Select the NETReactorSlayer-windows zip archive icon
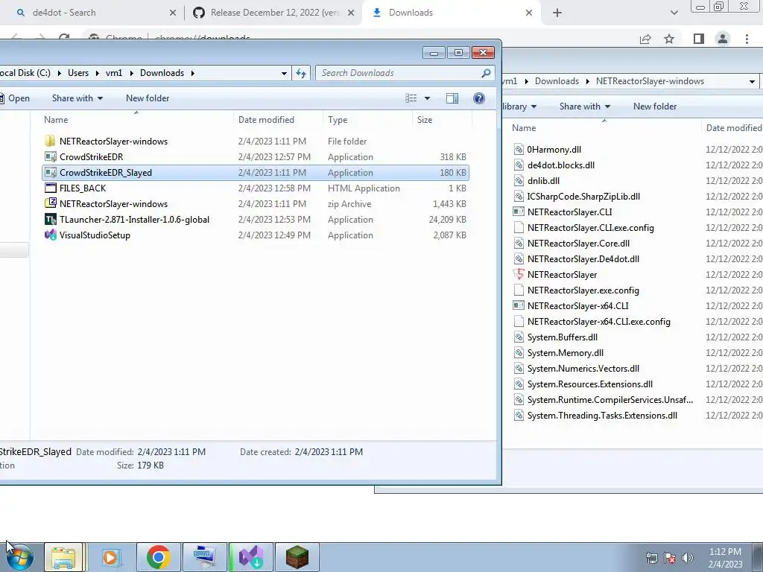The height and width of the screenshot is (572, 763). pyautogui.click(x=50, y=204)
